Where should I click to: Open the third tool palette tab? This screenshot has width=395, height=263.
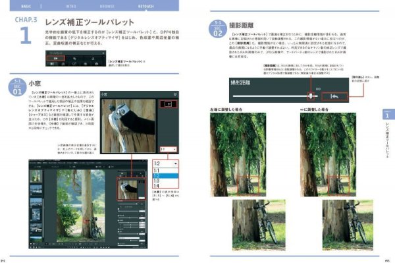[x=93, y=58]
